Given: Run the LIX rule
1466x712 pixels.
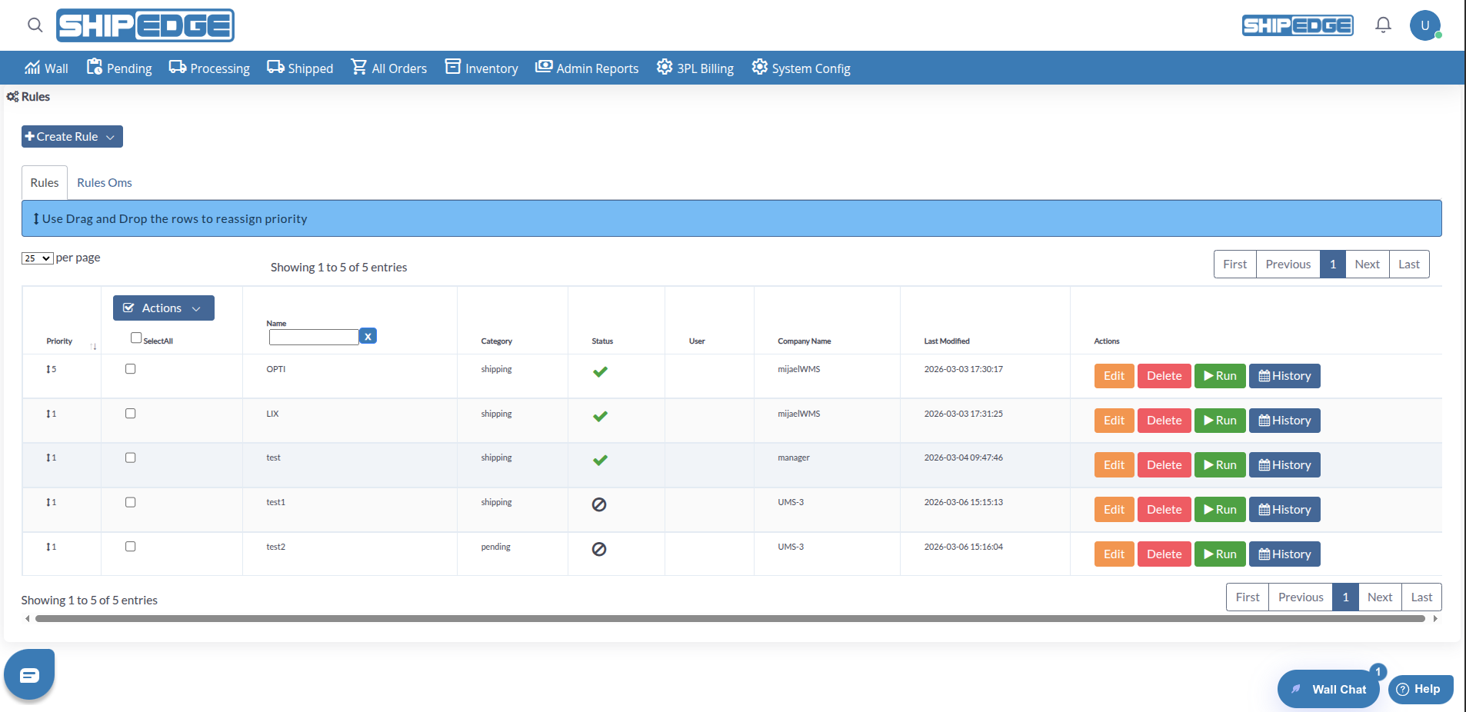Looking at the screenshot, I should 1219,421.
